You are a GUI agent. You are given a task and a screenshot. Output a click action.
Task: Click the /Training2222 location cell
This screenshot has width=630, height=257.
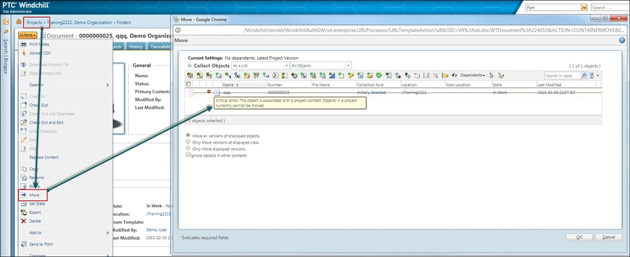click(414, 92)
